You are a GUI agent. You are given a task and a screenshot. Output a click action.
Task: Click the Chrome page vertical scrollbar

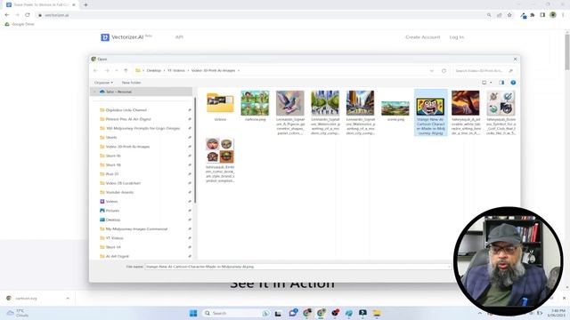[567, 52]
